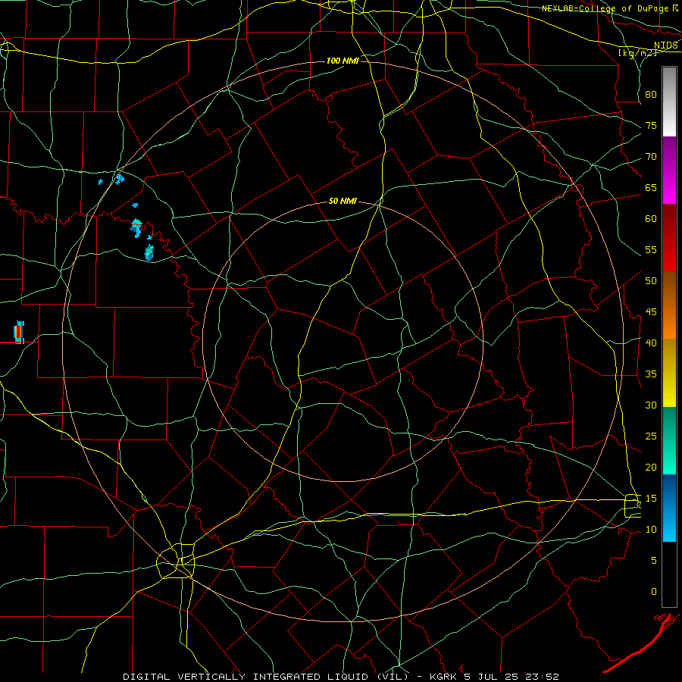
Task: Click the 45 value on the VIL scale
Action: tap(651, 312)
